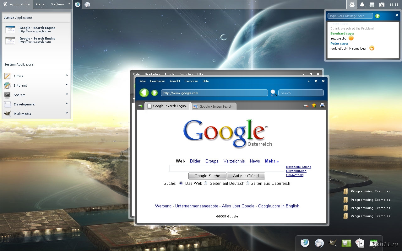Click the magnifier search engine icon
The width and height of the screenshot is (402, 251).
pyautogui.click(x=274, y=93)
